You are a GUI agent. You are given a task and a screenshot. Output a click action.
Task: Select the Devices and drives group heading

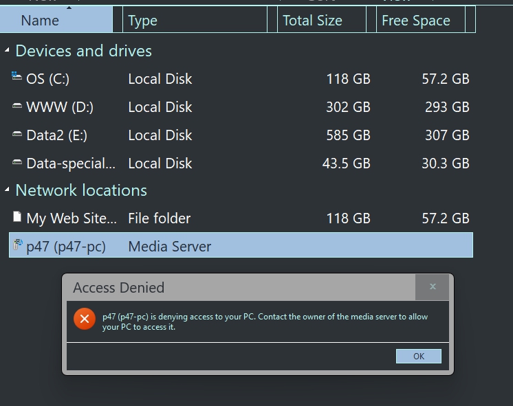point(83,51)
